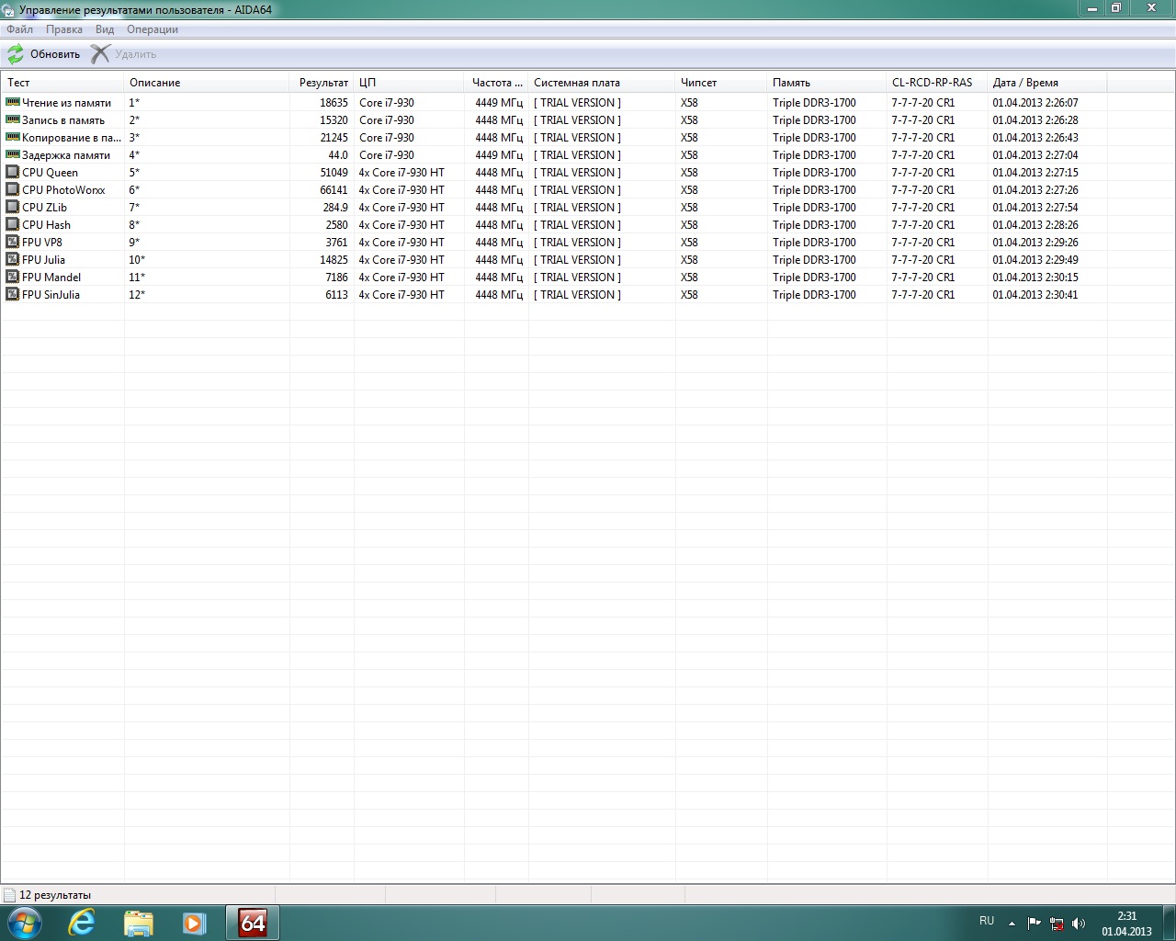Open the Windows Start menu
The height and width of the screenshot is (941, 1176).
tap(25, 923)
